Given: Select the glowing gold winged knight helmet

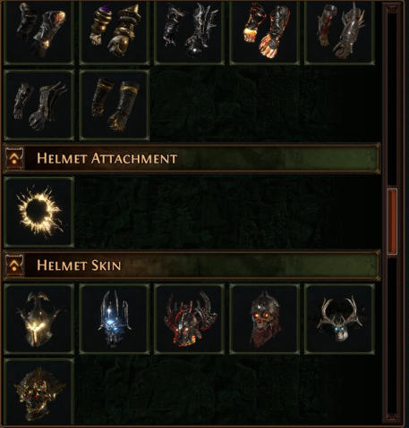Looking at the screenshot, I should click(39, 319).
